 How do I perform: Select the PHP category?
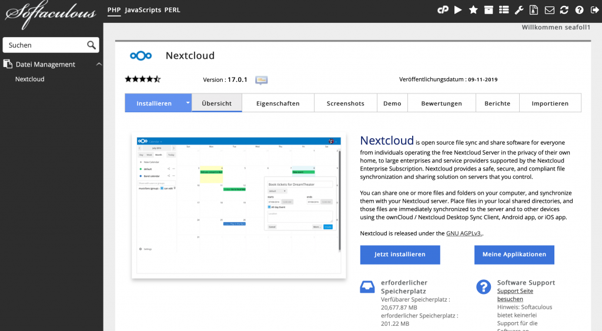tap(114, 10)
